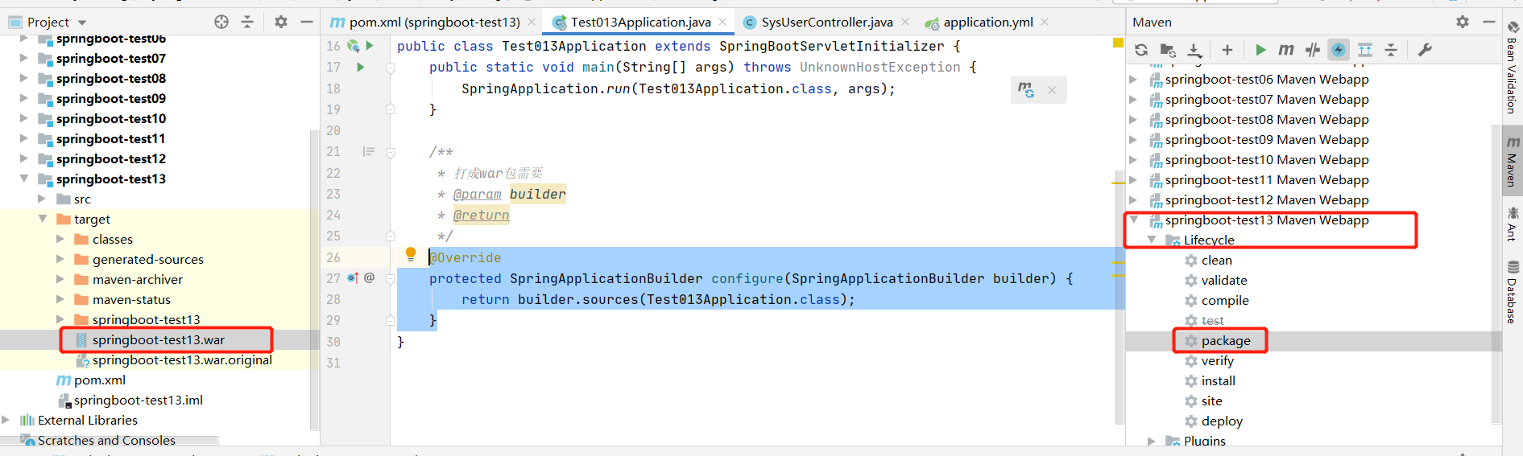This screenshot has width=1523, height=456.
Task: Switch to SysUserController.java tab
Action: [x=826, y=22]
